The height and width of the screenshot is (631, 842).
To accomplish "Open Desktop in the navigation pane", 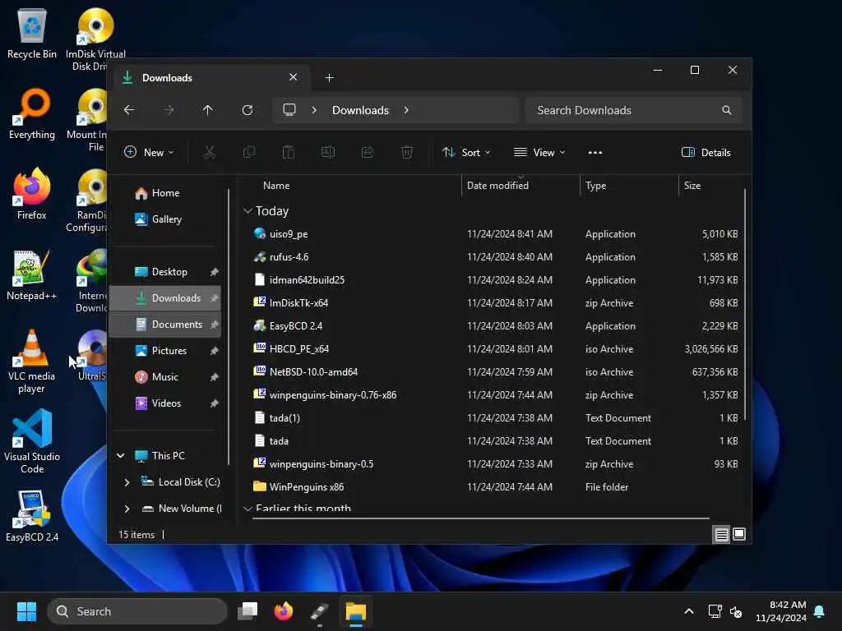I will [x=165, y=271].
